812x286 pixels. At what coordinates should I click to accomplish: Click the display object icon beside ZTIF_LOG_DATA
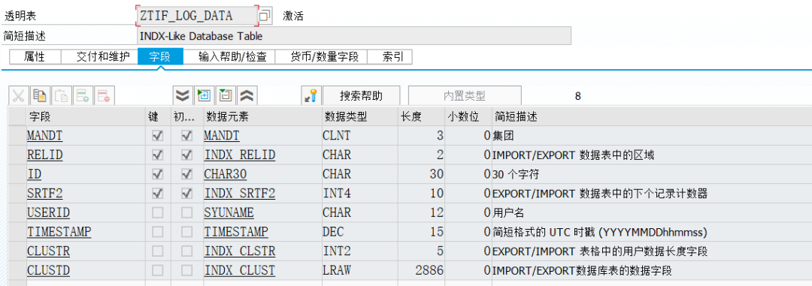[265, 16]
